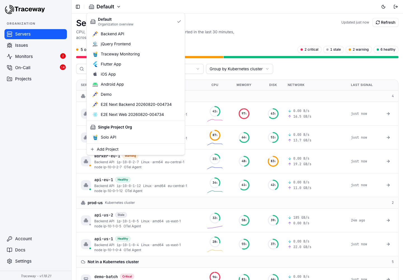Collapse the prod-us cluster group

pos(237,203)
